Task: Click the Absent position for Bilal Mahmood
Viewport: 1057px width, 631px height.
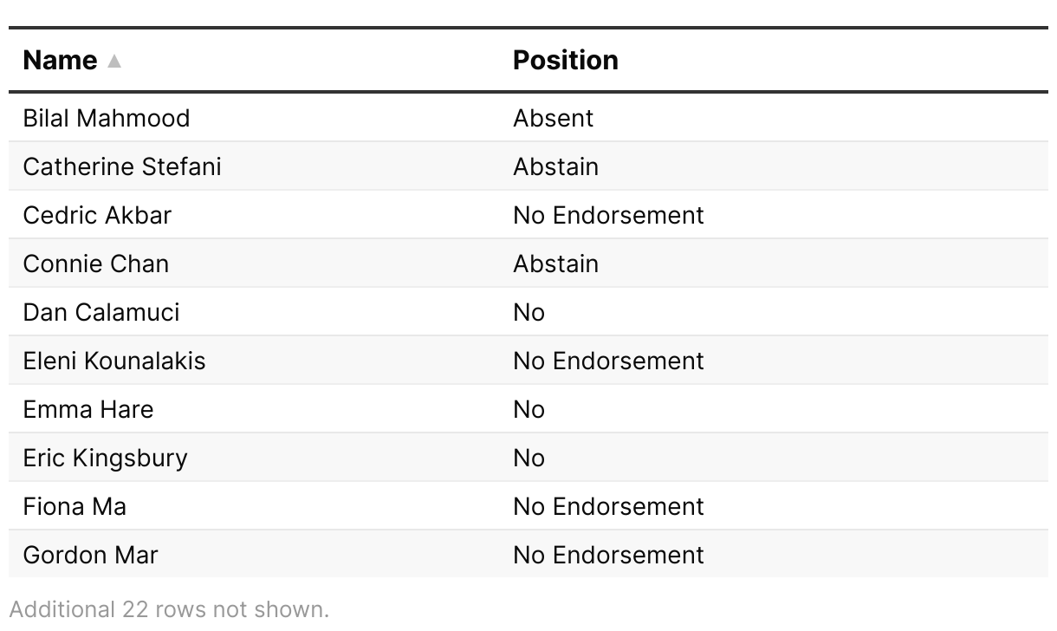Action: point(554,118)
